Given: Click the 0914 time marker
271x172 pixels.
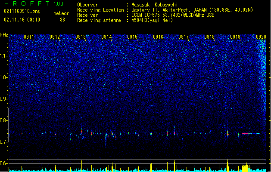Looking at the screenshot, I should click(106, 37).
